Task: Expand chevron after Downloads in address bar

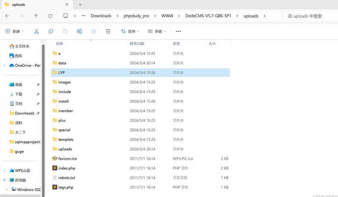Action: [117, 16]
